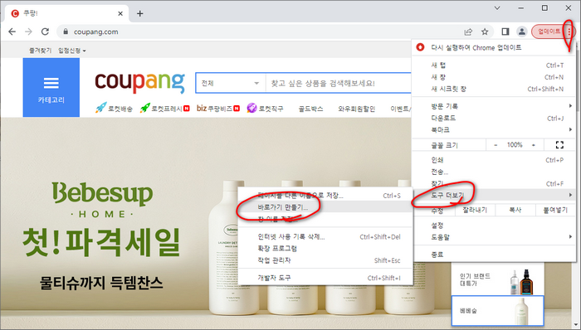Click 복사 in the edit row
The width and height of the screenshot is (581, 330).
click(515, 210)
